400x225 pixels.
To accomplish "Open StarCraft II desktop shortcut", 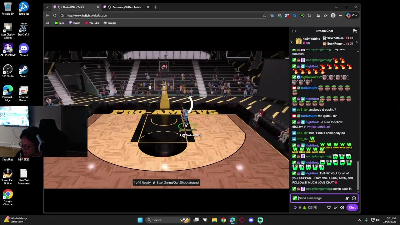I will (24, 29).
